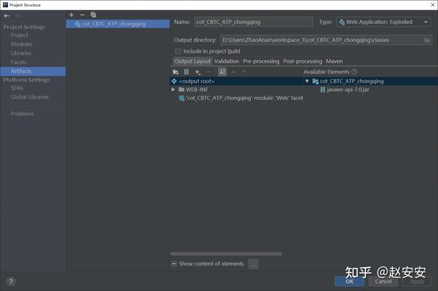Click the output root icon

pos(174,81)
